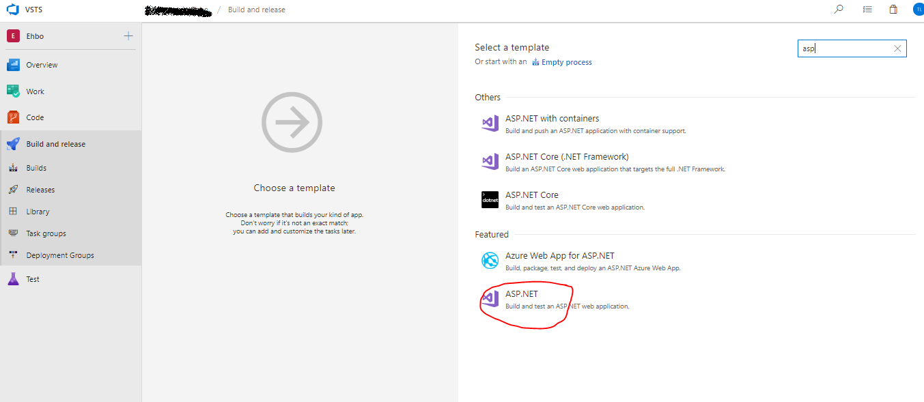924x402 pixels.
Task: Select ASP.NET with containers template
Action: click(552, 118)
